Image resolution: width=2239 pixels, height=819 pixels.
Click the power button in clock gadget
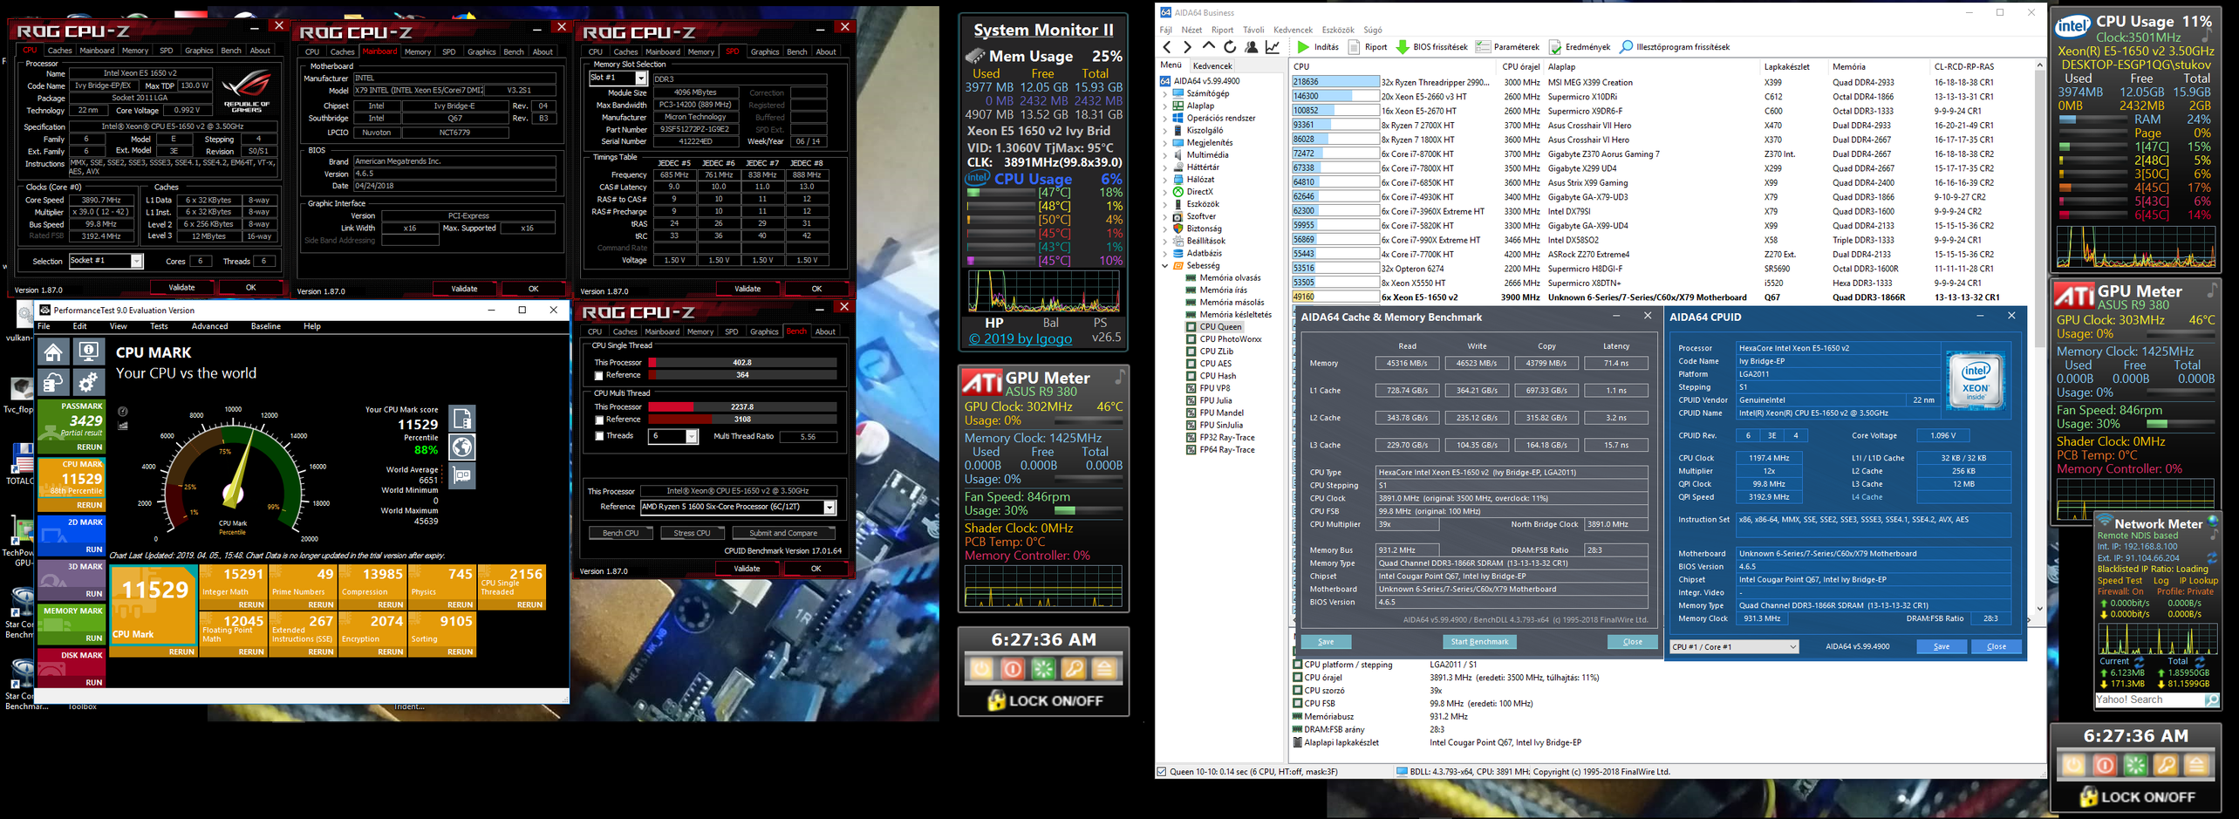pos(981,670)
